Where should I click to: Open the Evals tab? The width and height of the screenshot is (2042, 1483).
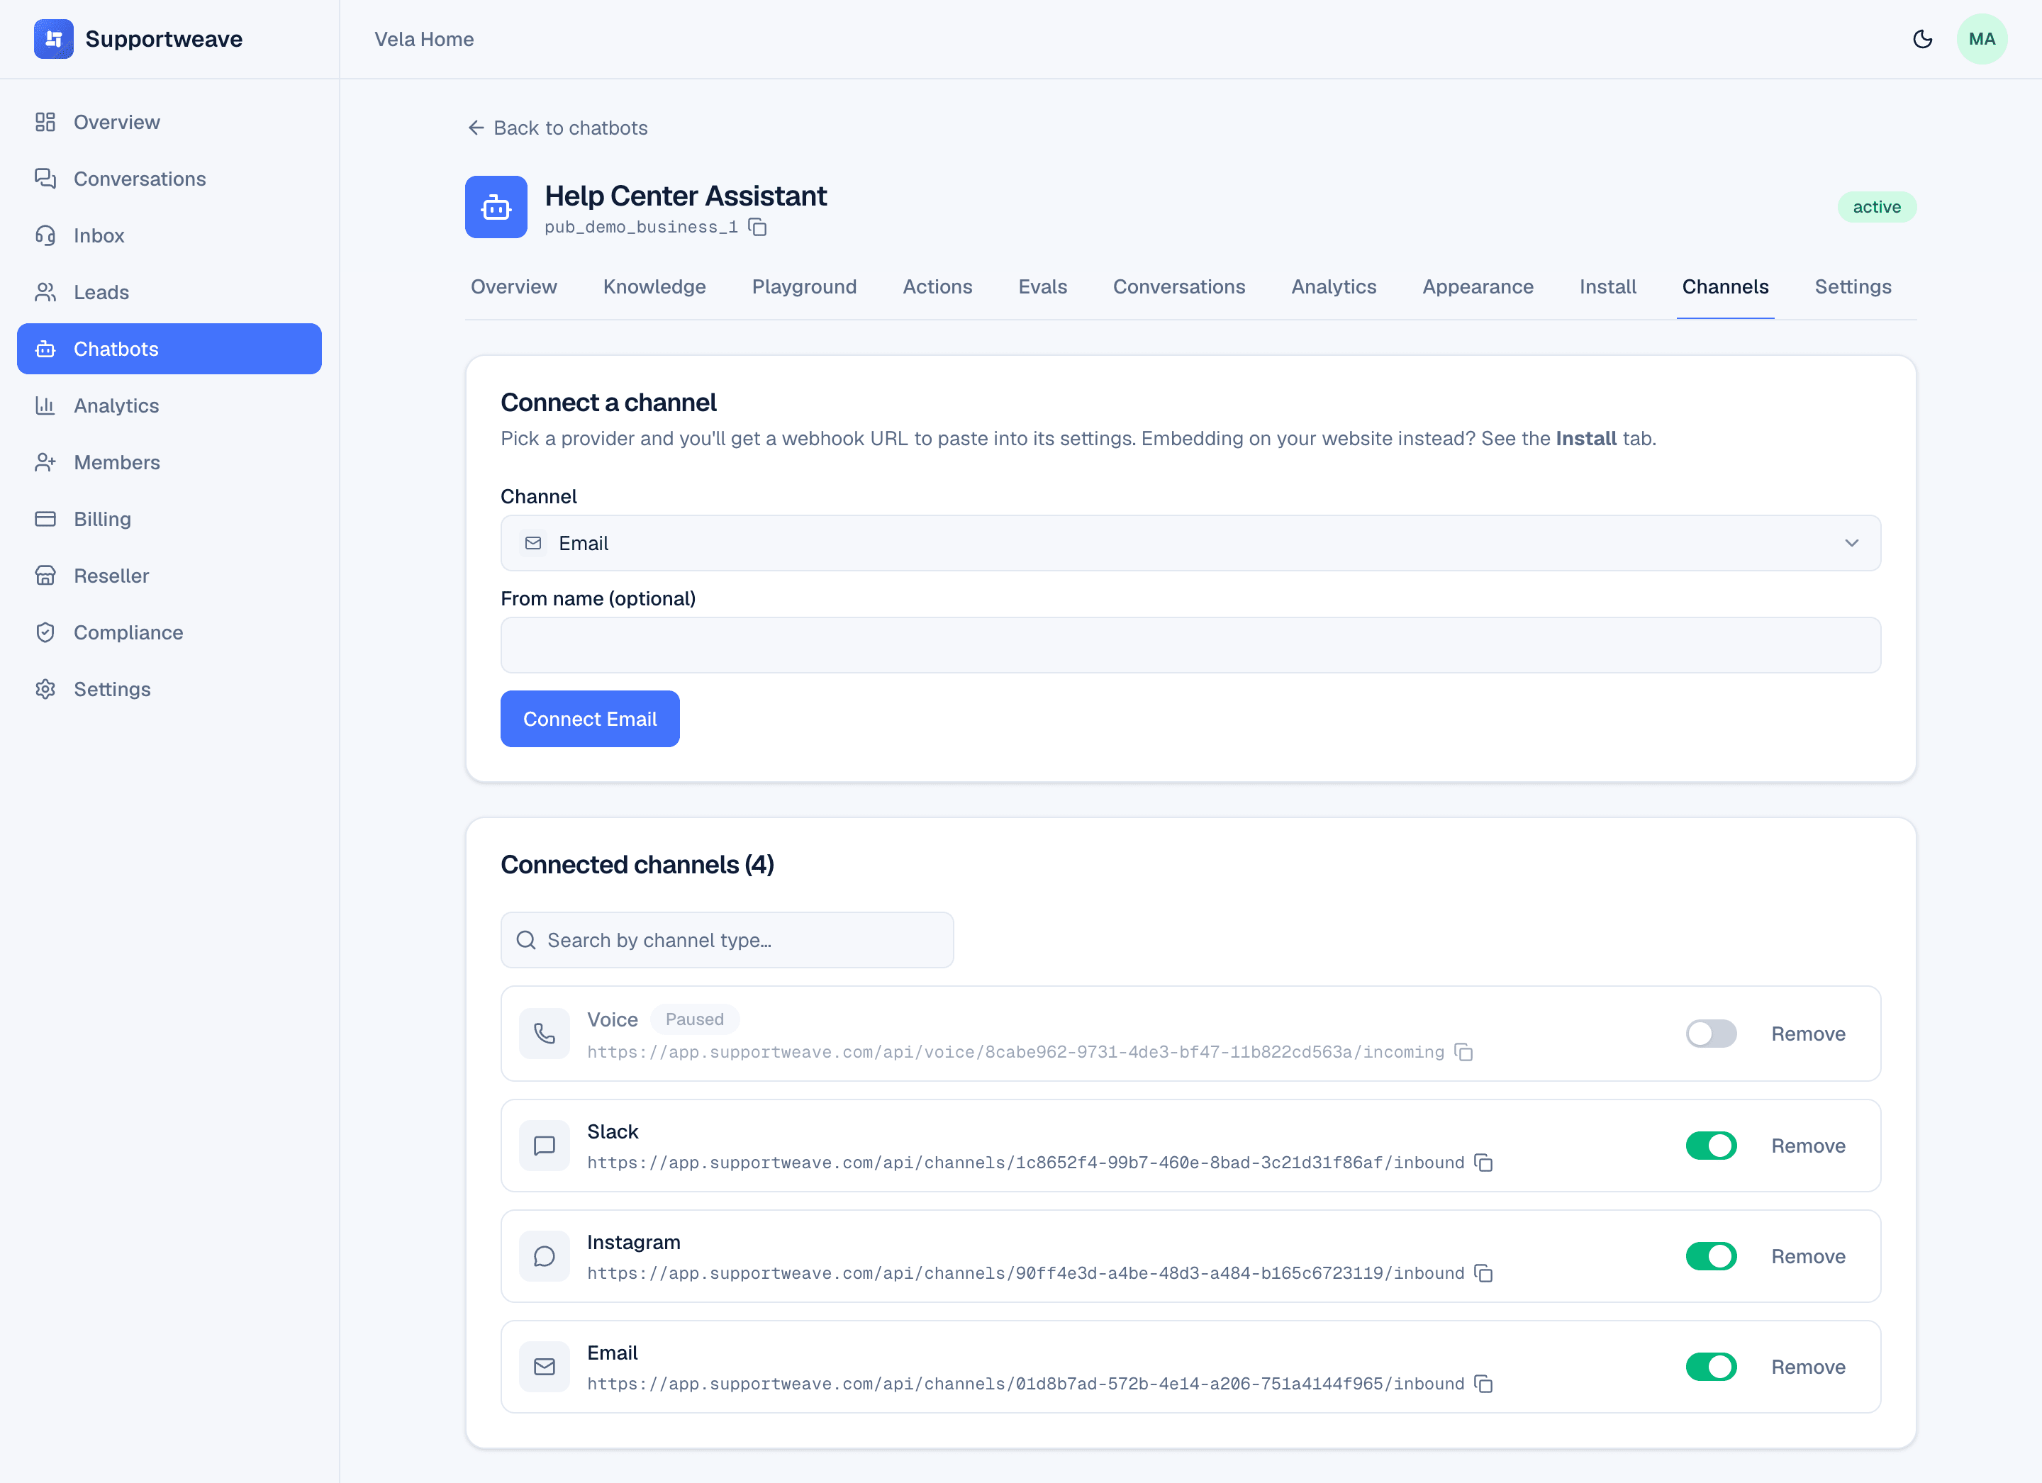(x=1042, y=286)
